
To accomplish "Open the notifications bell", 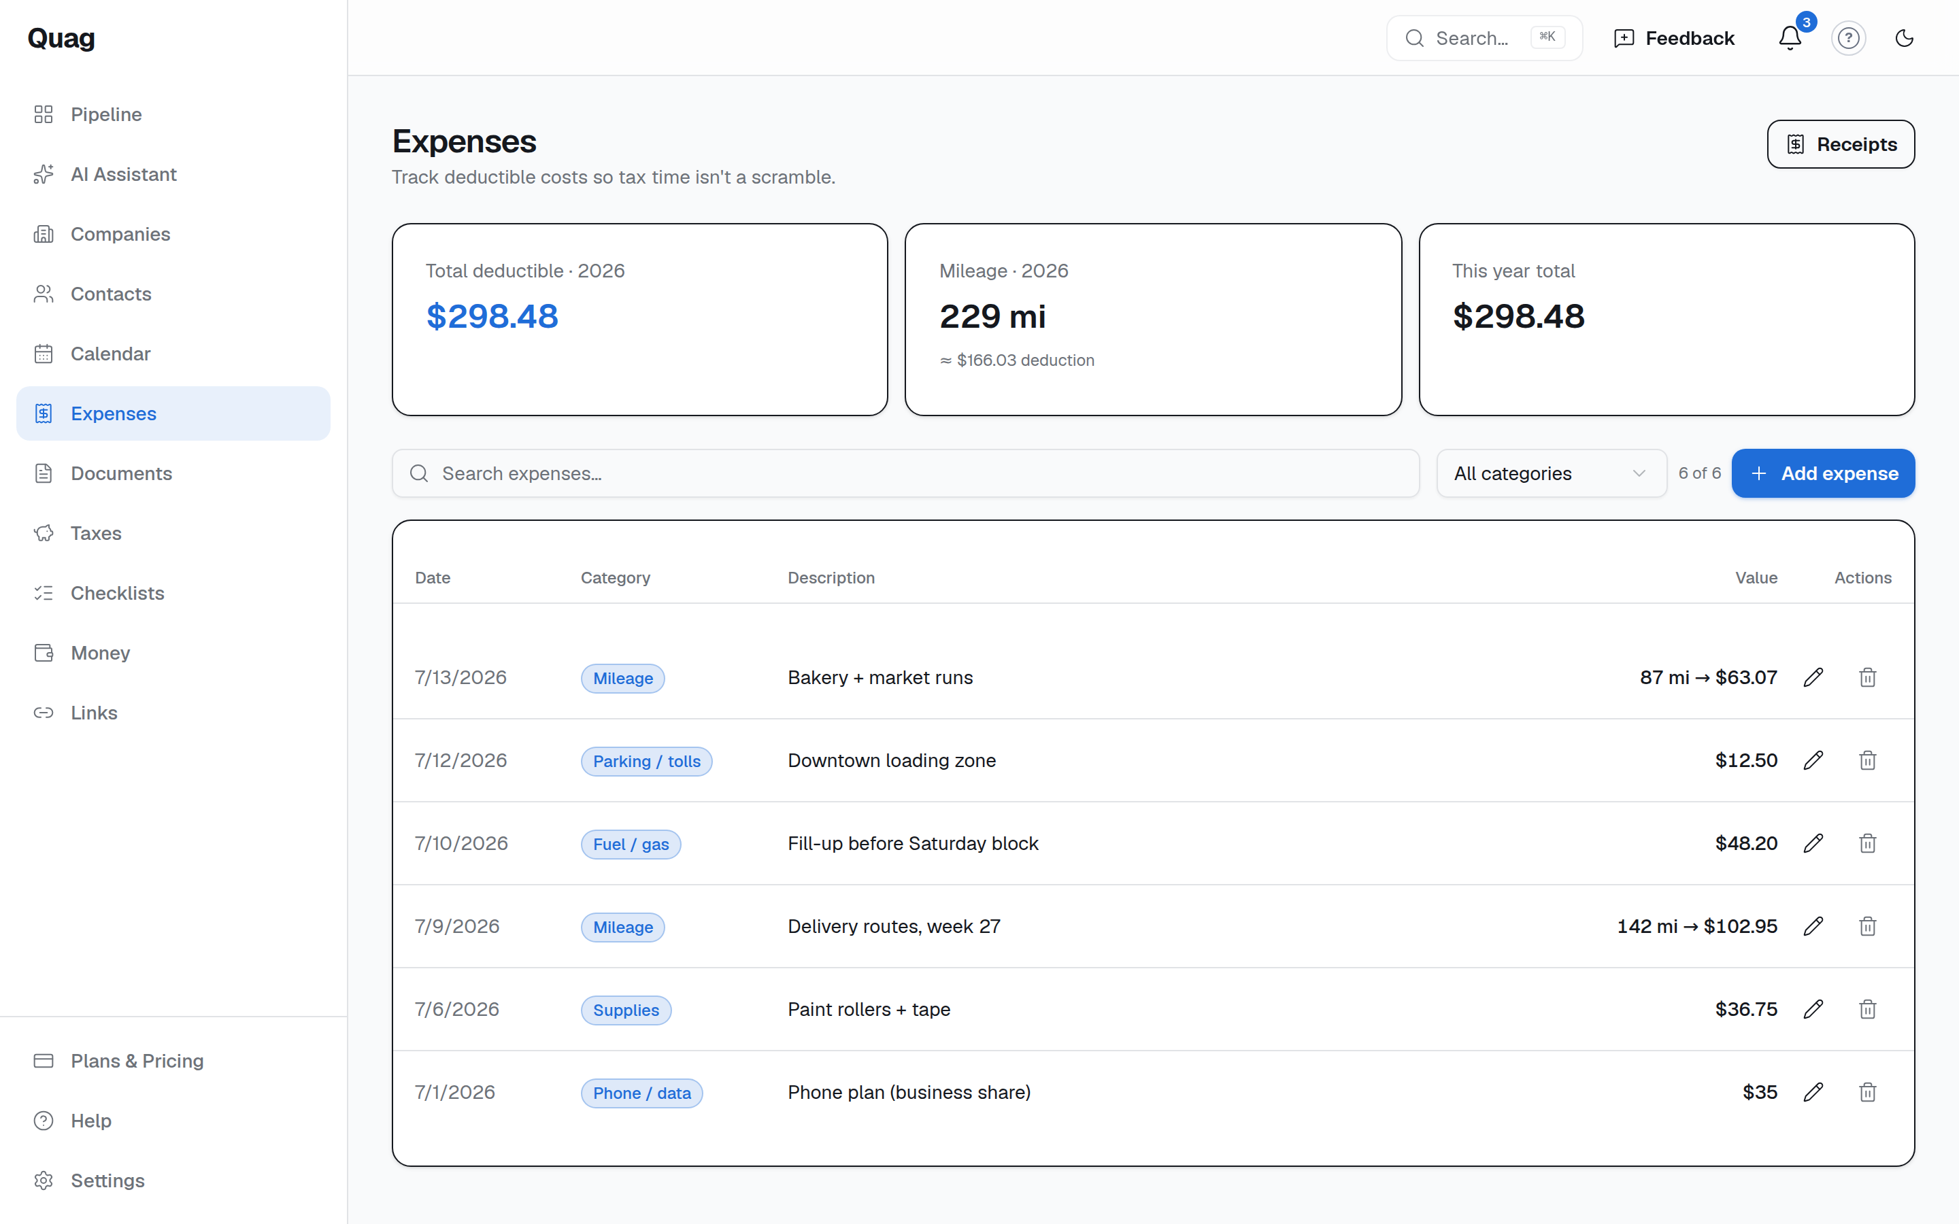I will [x=1790, y=38].
